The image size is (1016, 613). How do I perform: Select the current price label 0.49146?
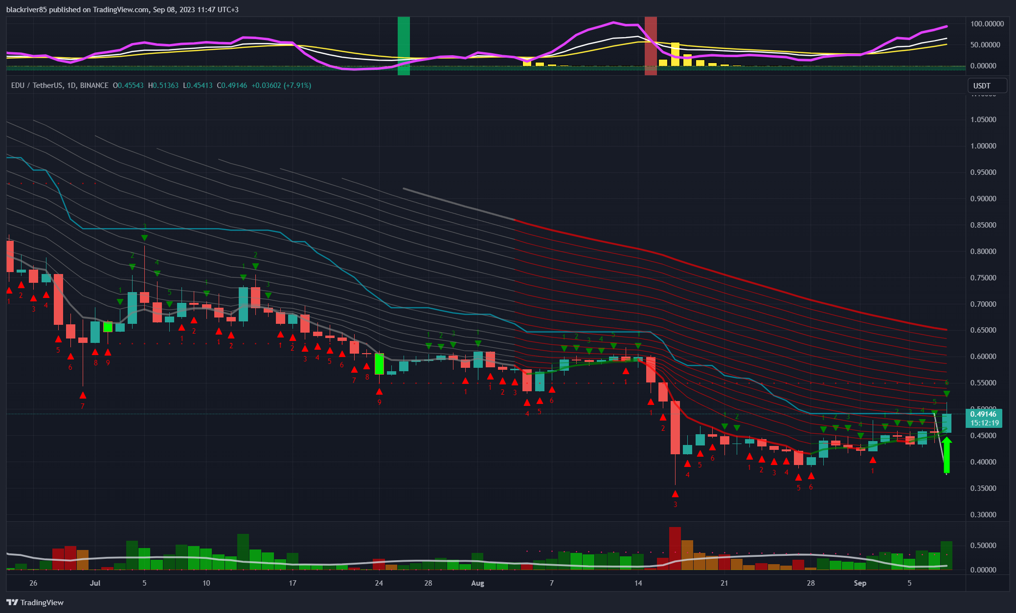click(983, 414)
